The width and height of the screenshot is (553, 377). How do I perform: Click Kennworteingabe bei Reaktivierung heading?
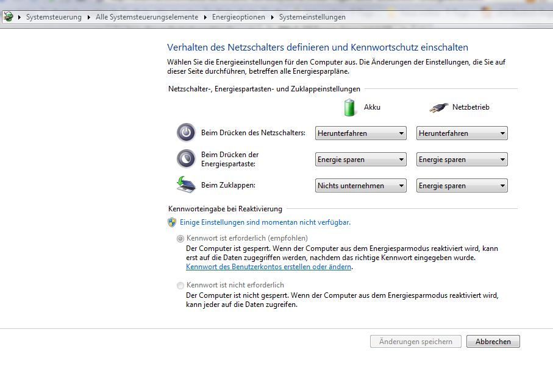[225, 208]
